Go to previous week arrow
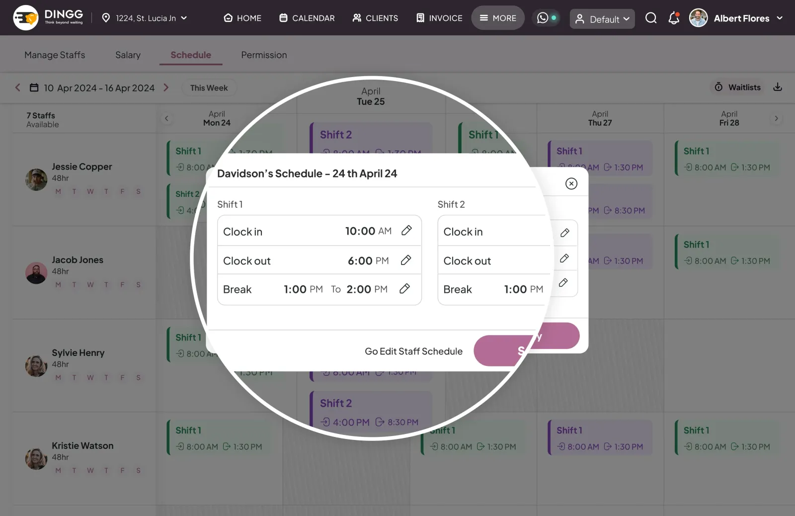 click(17, 87)
